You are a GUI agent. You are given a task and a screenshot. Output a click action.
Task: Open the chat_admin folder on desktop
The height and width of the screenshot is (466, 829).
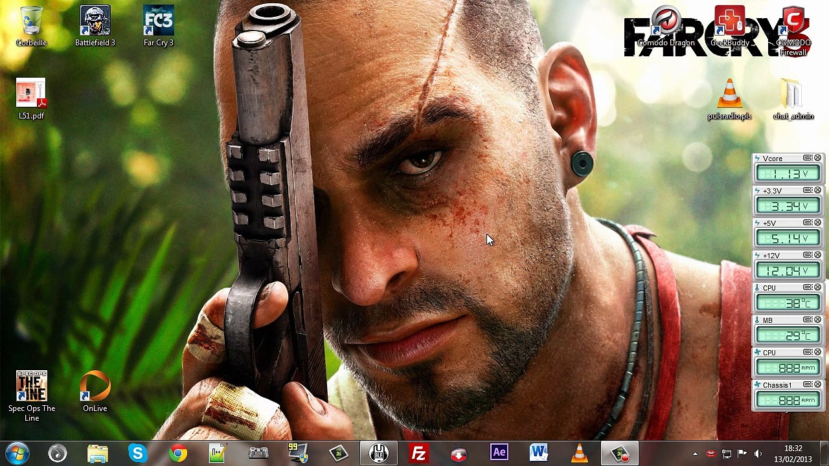point(793,100)
